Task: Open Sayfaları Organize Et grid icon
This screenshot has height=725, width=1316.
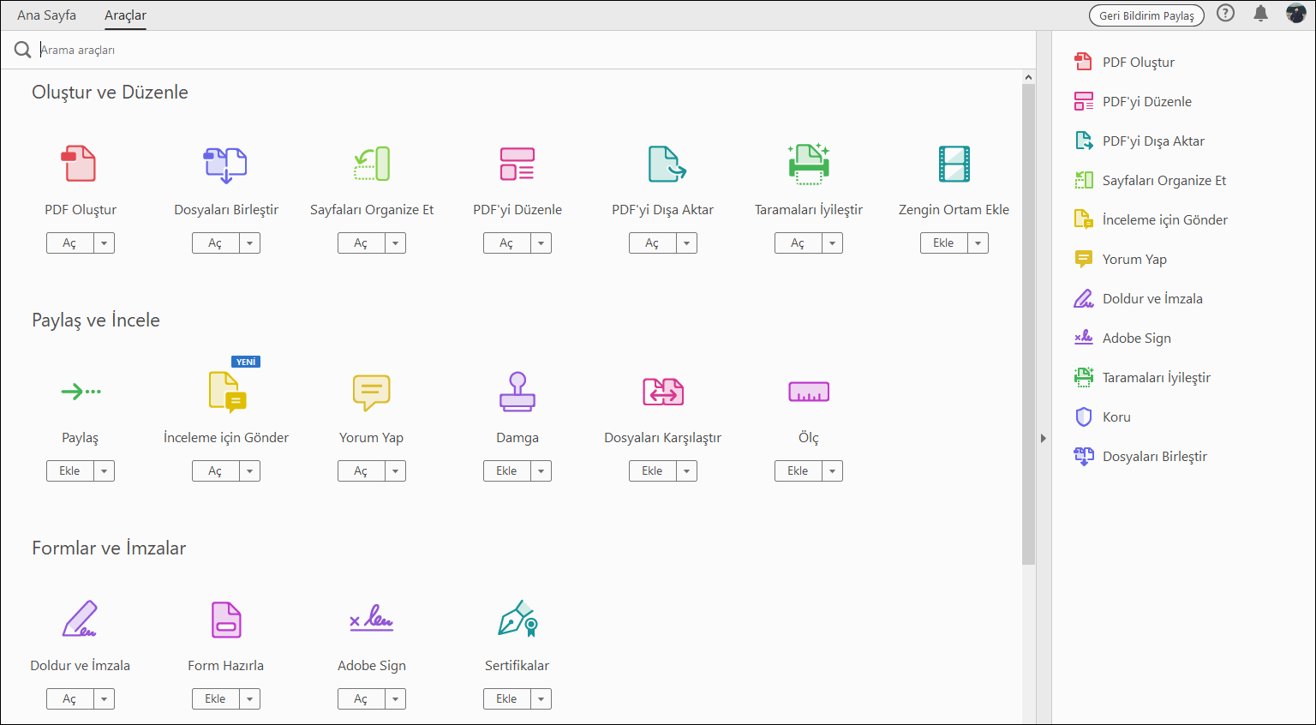Action: (372, 164)
